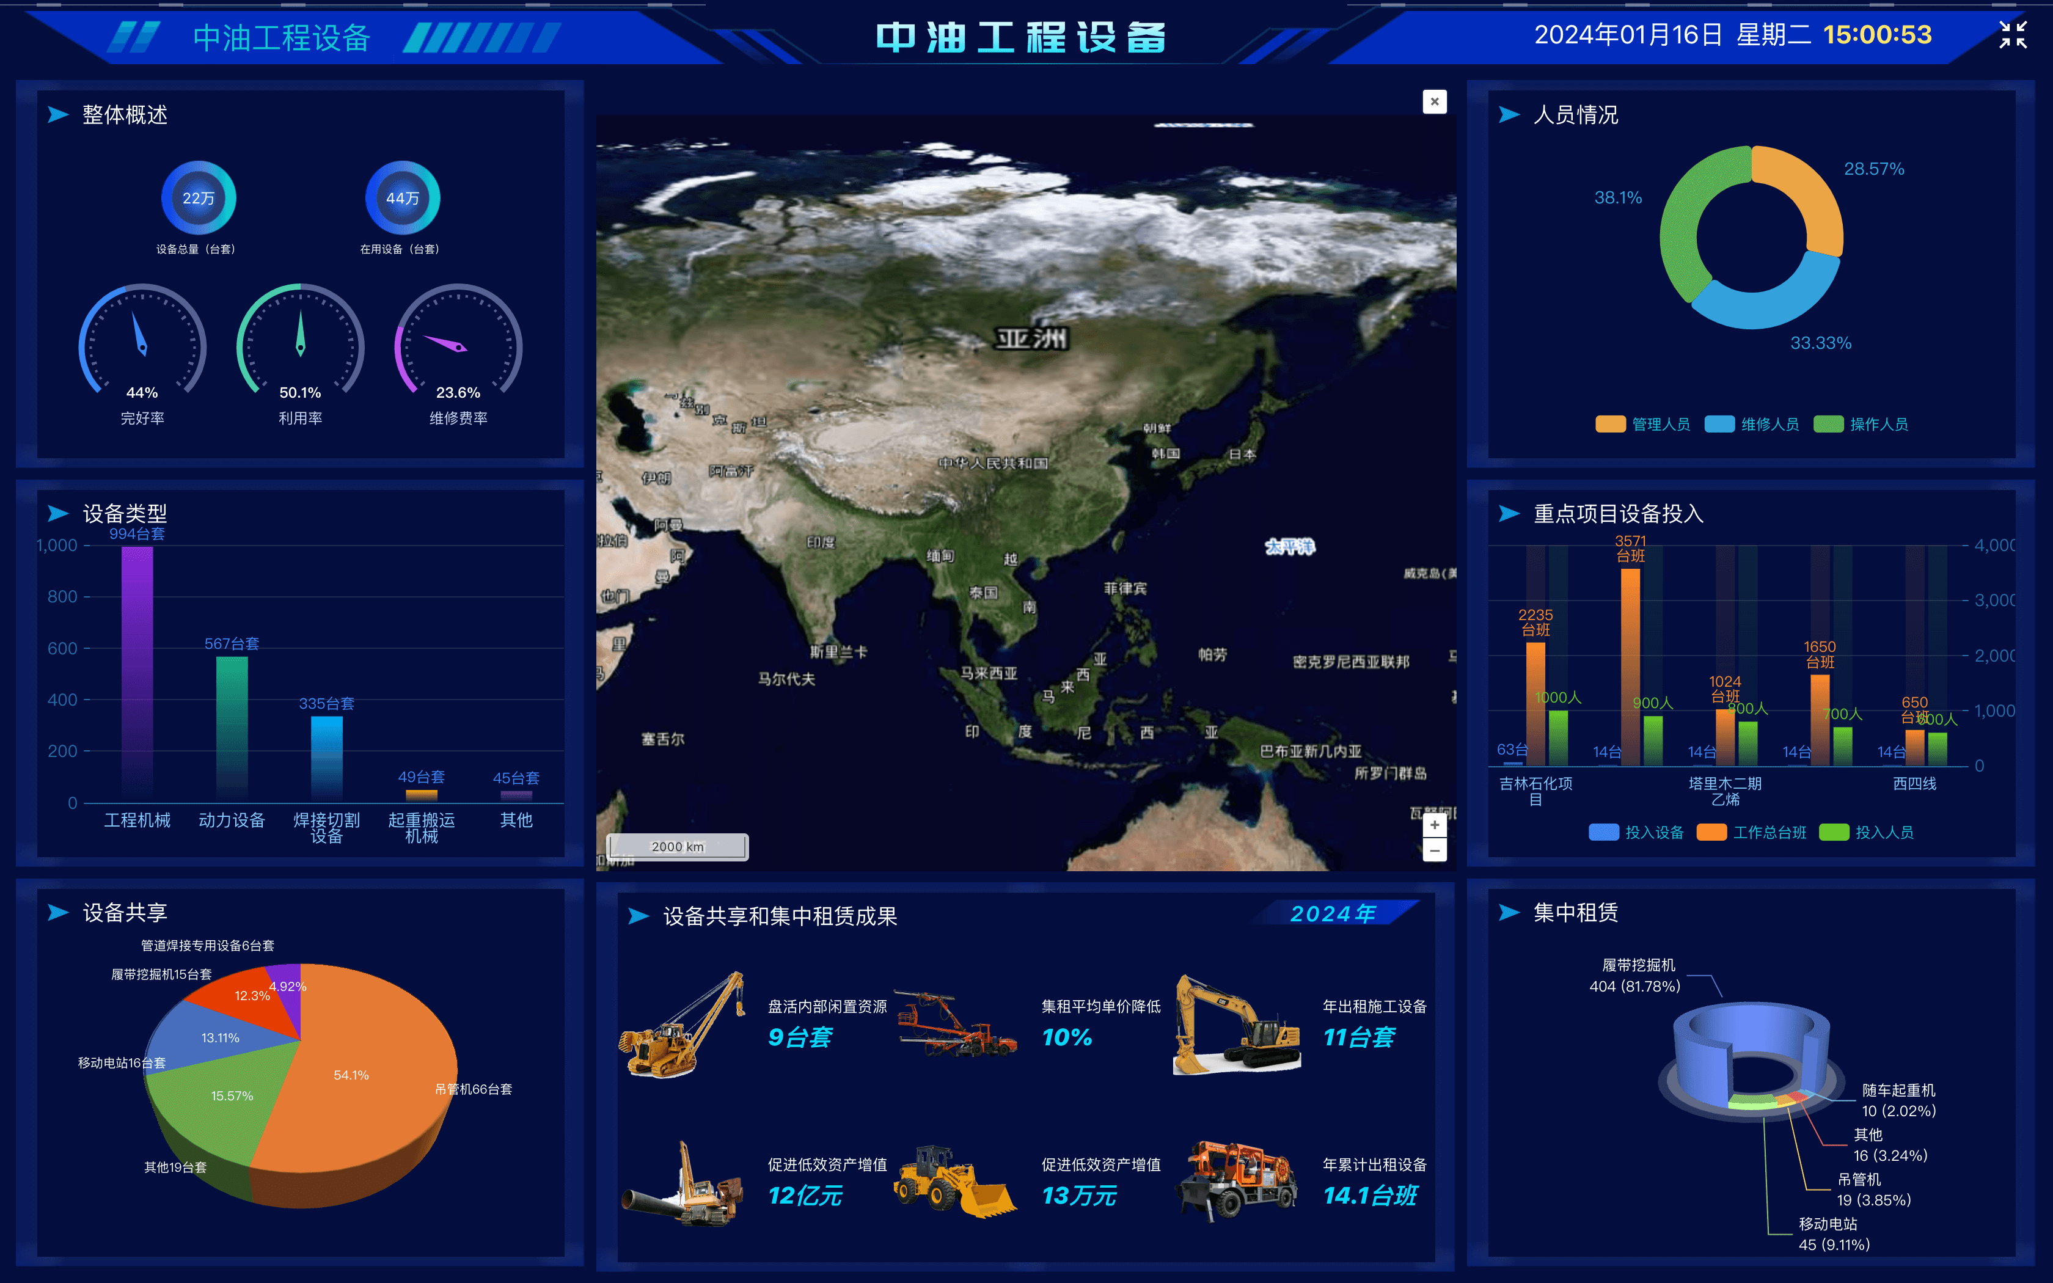Click the 整体概述 section arrow icon
This screenshot has height=1283, width=2053.
(x=59, y=115)
